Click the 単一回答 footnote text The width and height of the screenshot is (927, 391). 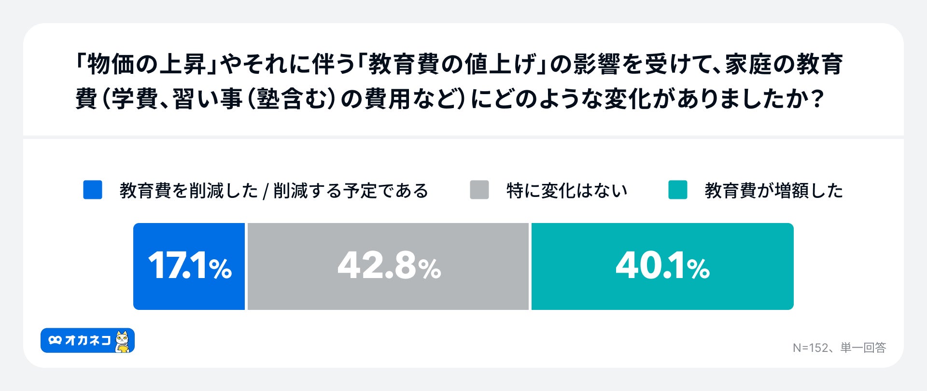click(x=863, y=348)
